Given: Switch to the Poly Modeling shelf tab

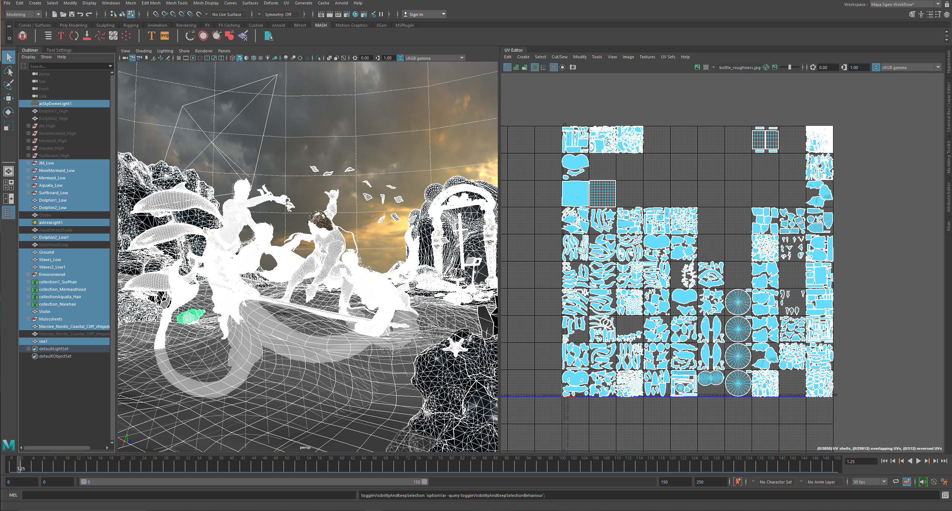Looking at the screenshot, I should coord(73,25).
